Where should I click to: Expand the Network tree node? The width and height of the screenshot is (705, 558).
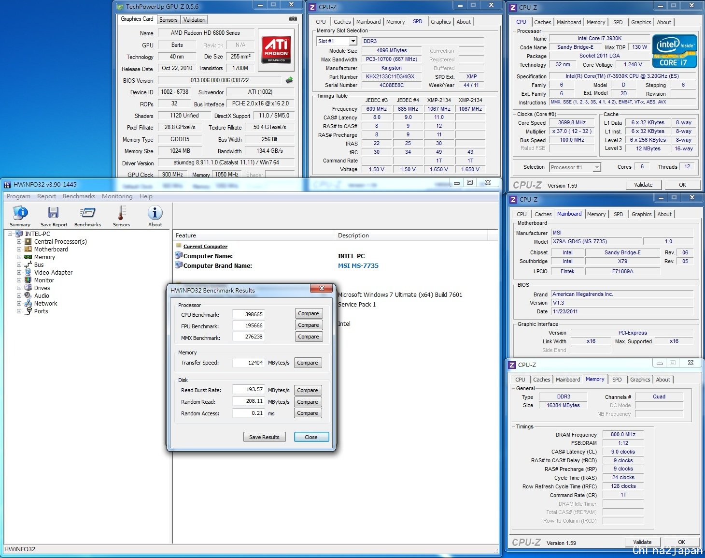19,303
